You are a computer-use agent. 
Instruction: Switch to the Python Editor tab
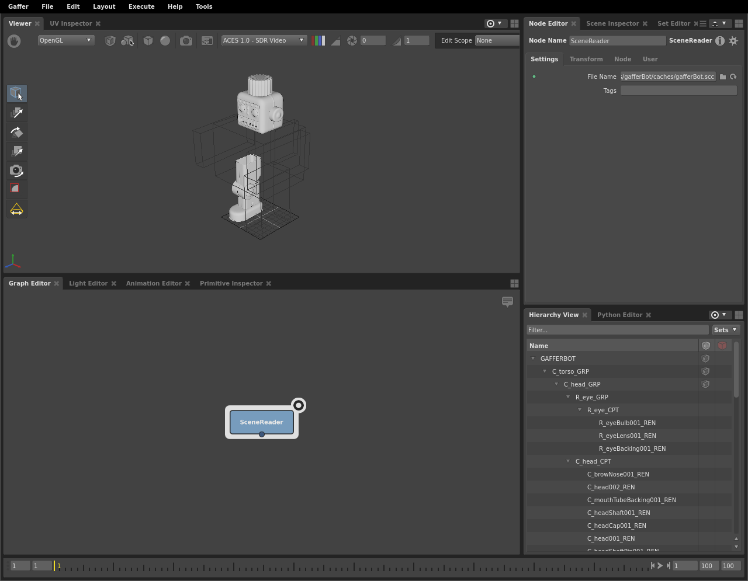619,315
